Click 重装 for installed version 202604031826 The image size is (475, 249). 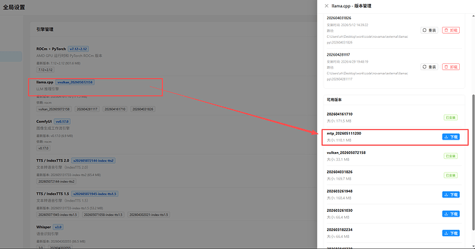tap(430, 30)
